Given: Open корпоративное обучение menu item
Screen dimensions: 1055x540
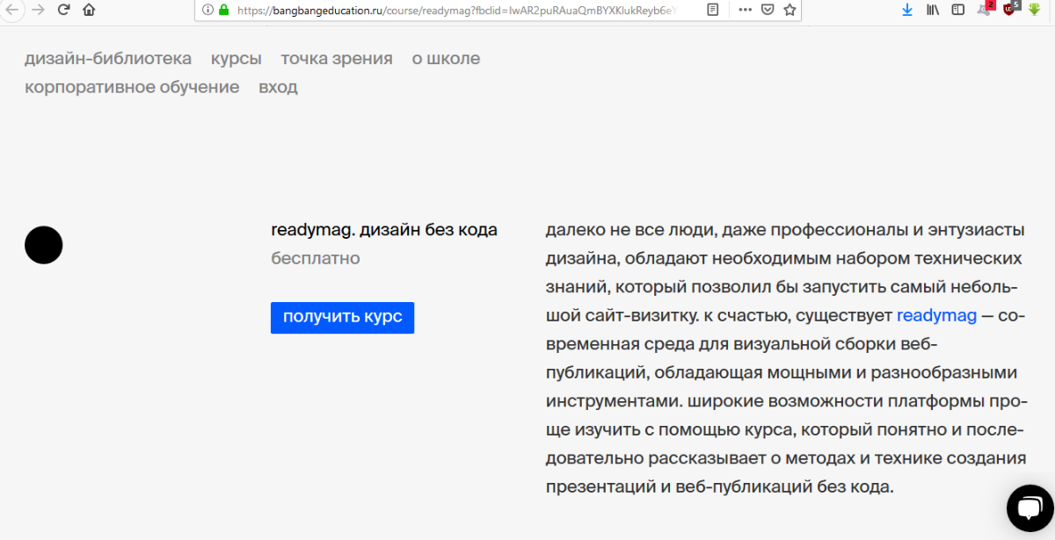Looking at the screenshot, I should point(132,87).
